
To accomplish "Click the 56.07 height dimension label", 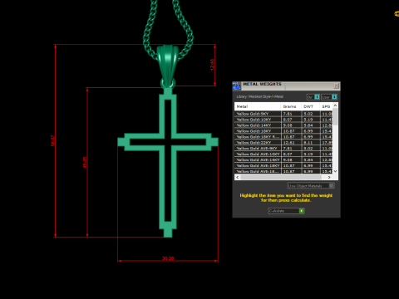I will point(53,140).
